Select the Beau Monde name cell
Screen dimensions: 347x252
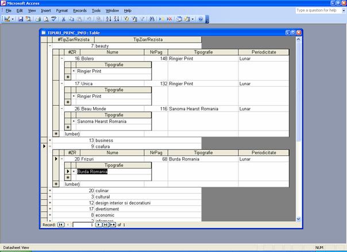(x=112, y=108)
